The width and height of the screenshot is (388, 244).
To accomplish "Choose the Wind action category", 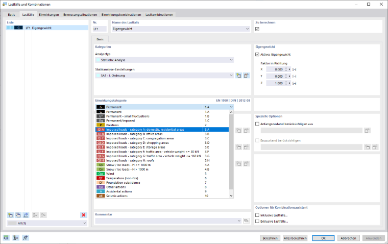I will (x=162, y=174).
